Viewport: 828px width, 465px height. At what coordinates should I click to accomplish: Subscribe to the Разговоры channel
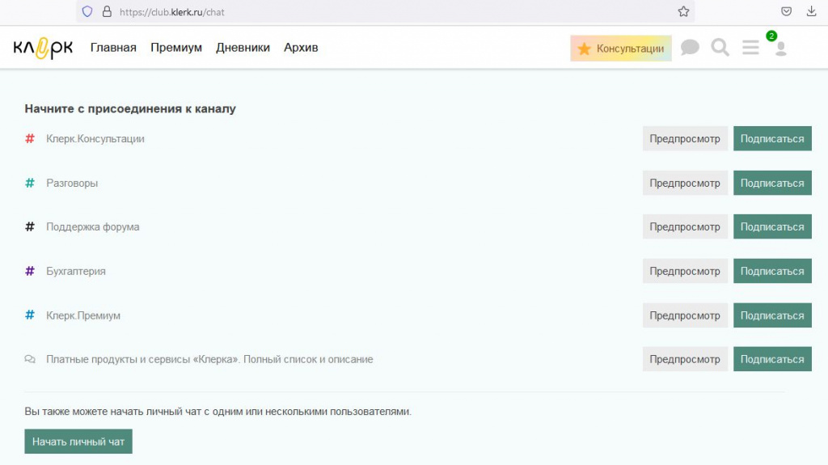click(x=772, y=183)
